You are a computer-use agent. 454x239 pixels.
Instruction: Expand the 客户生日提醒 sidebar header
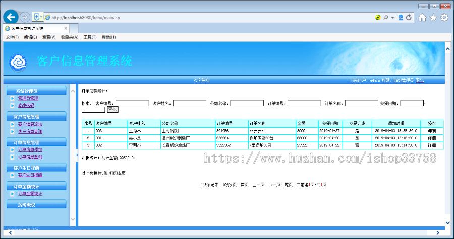(36, 167)
